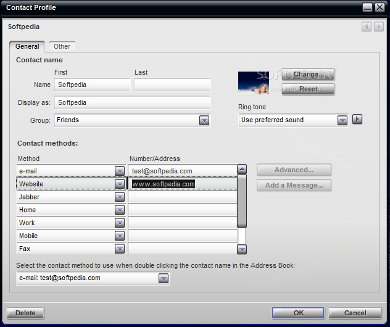
Task: Click the Mobile number field
Action: (183, 236)
